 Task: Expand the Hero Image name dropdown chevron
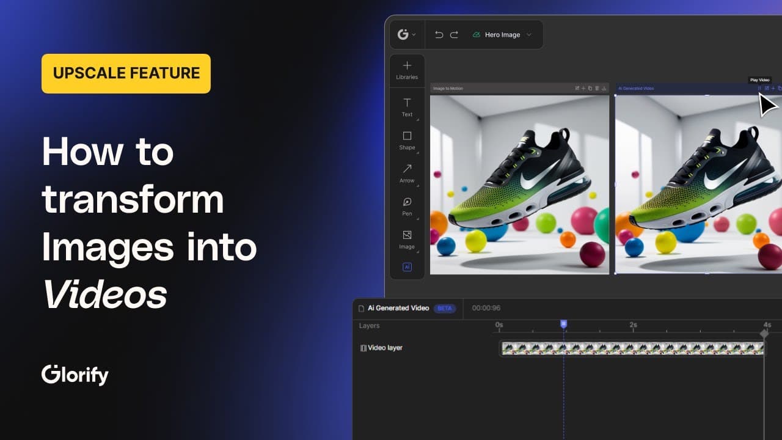[529, 35]
